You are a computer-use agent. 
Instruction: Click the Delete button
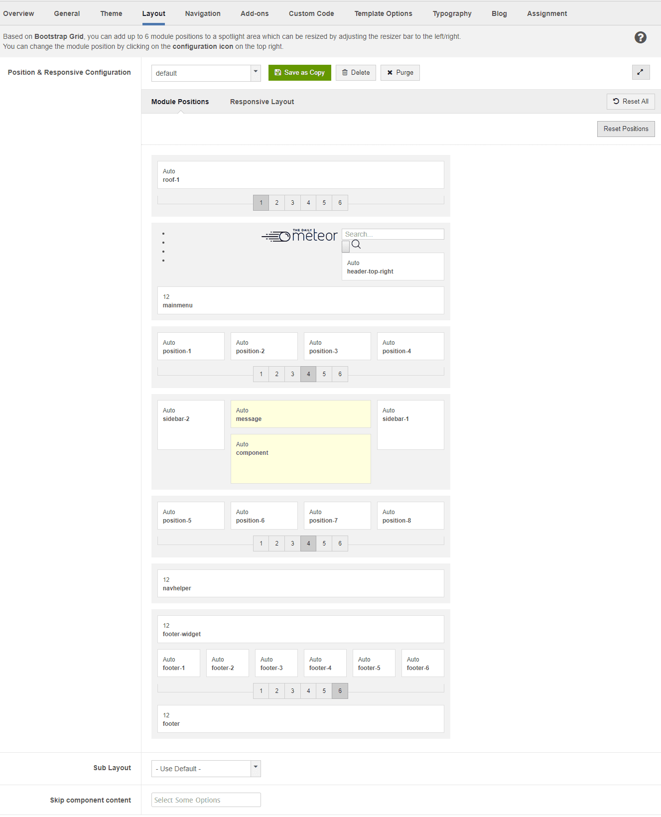356,73
